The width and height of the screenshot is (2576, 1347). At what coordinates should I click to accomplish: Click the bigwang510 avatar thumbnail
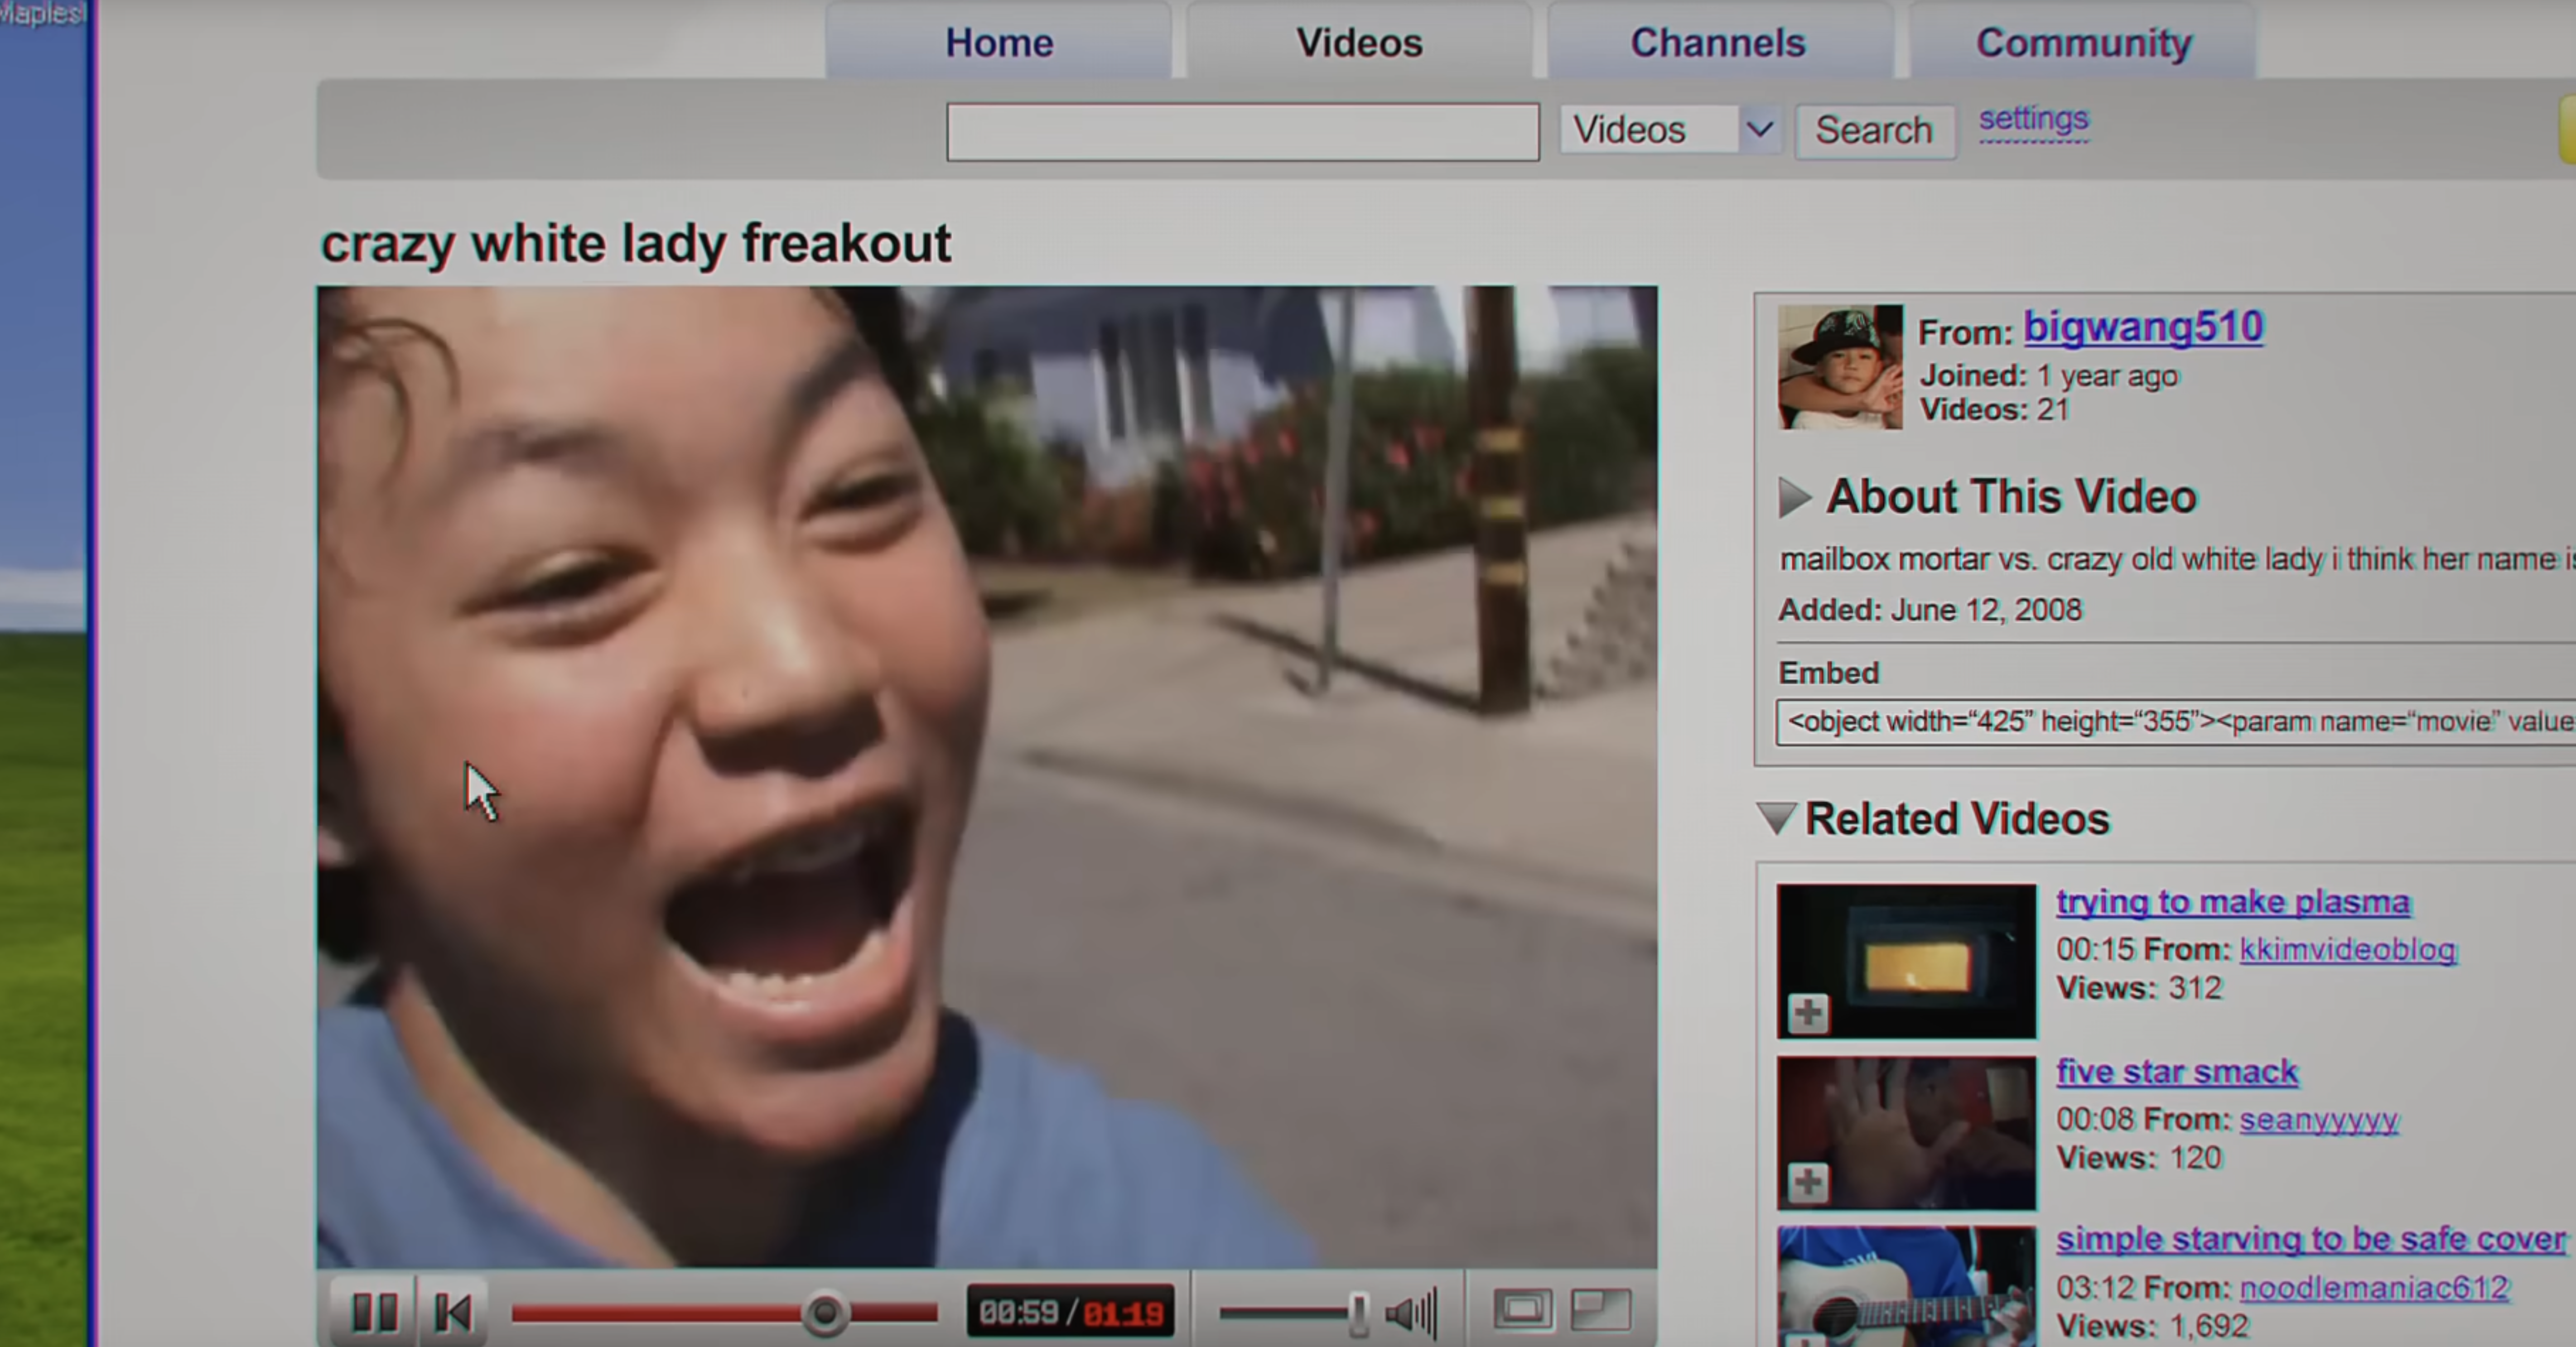(x=1840, y=367)
